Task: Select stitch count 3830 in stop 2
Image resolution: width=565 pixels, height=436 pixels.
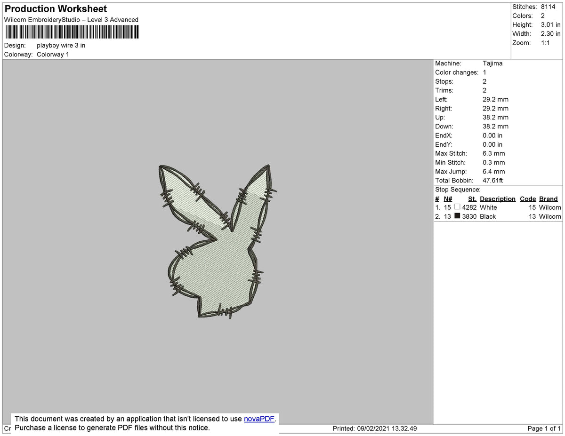Action: pyautogui.click(x=469, y=217)
